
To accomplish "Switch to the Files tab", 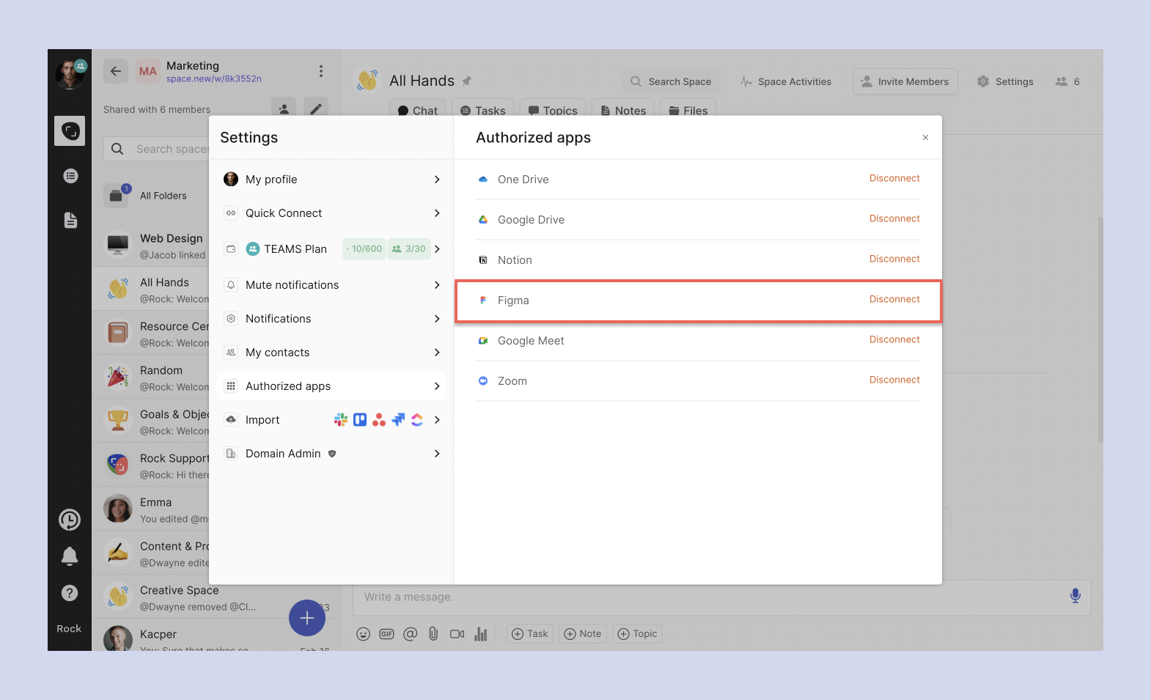I will coord(688,110).
